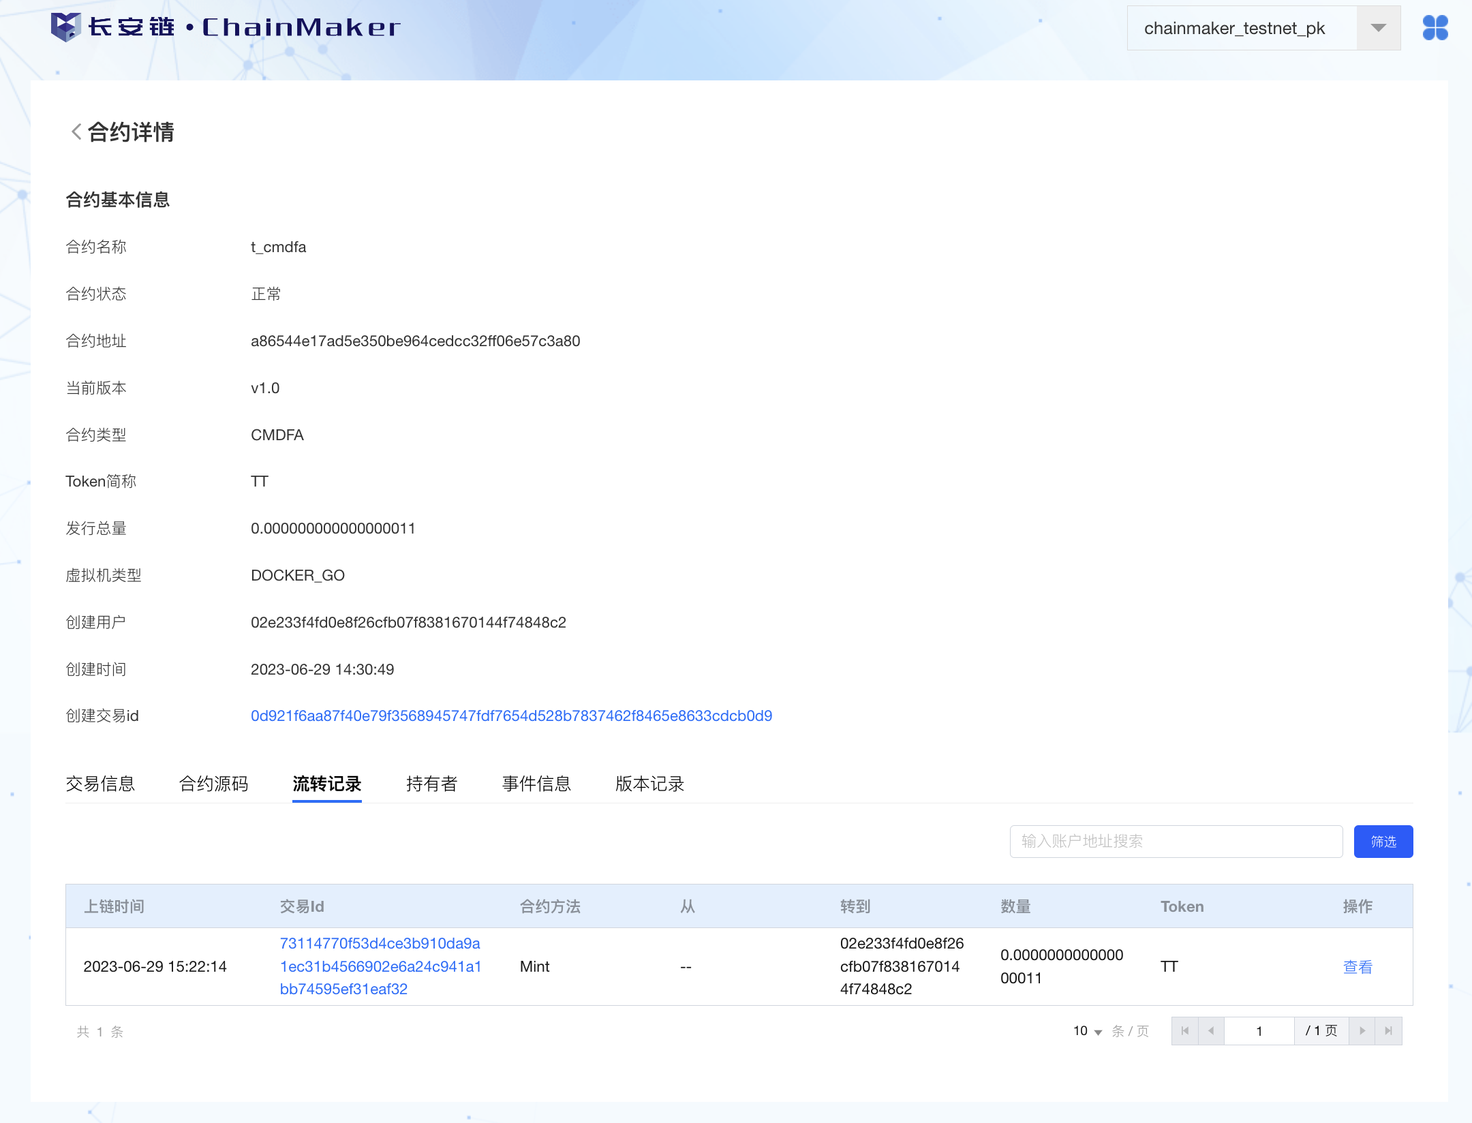This screenshot has width=1472, height=1123.
Task: Select the 版本记录 tab
Action: click(x=649, y=784)
